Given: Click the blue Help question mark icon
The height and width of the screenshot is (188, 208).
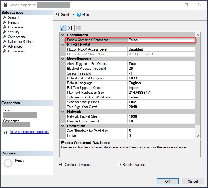Looking at the screenshot, I should pyautogui.click(x=79, y=15).
